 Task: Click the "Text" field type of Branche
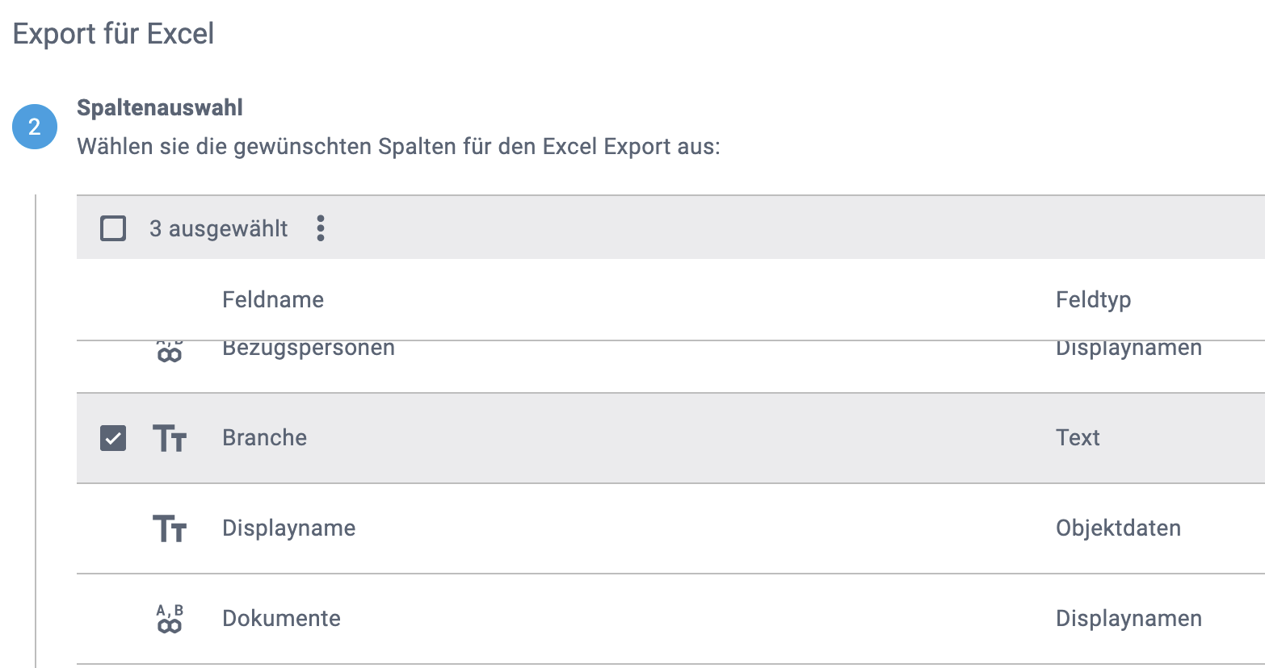pyautogui.click(x=1078, y=438)
